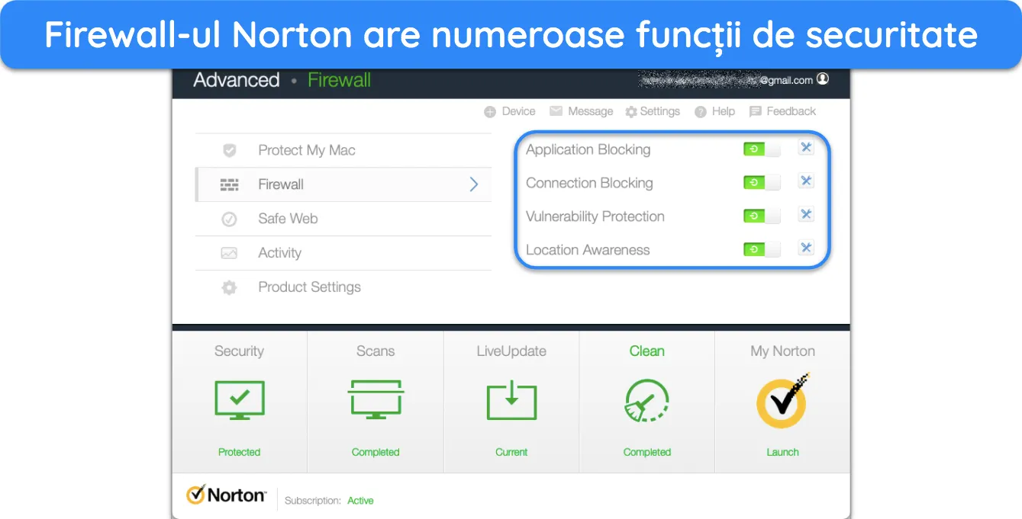Open the Clean tab label

[646, 351]
